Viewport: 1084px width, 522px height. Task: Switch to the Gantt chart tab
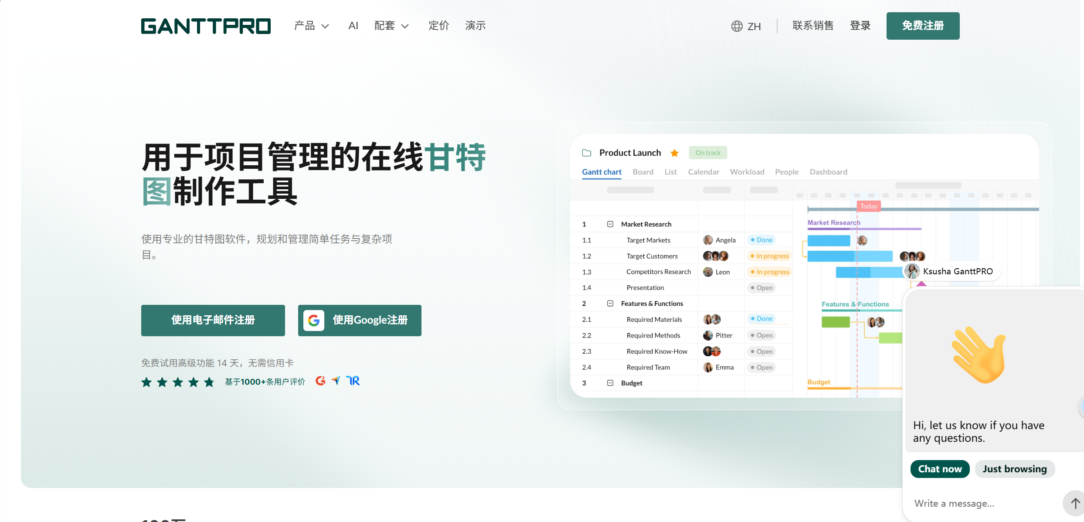(601, 172)
